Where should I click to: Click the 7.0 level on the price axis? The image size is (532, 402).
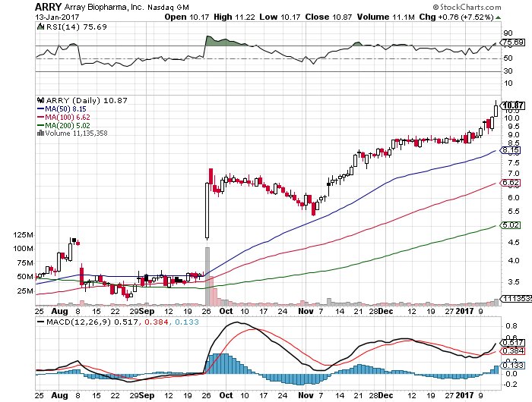click(x=512, y=174)
